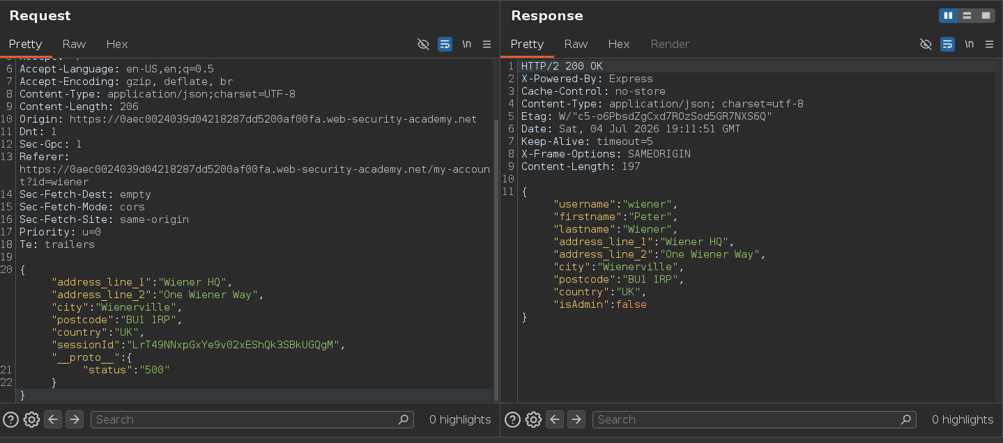Click Content-Length: 206 header in request
Screen dimensions: 1003x443
pyautogui.click(x=79, y=107)
